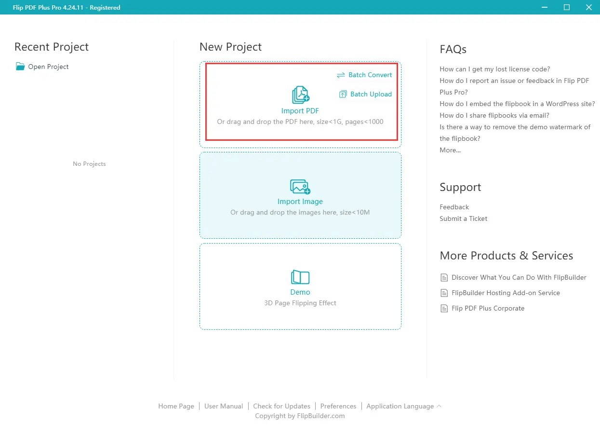Viewport: 600px width, 434px height.
Task: Open FAQ about sharing flipbooks via email
Action: 497,115
